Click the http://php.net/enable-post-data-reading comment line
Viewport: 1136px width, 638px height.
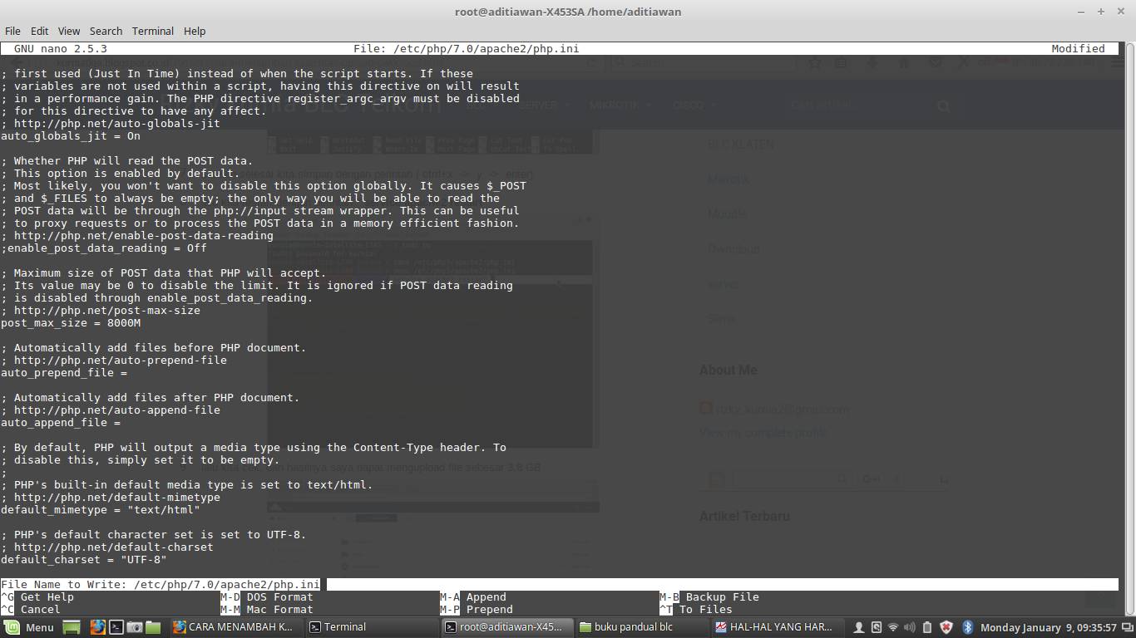pyautogui.click(x=137, y=235)
